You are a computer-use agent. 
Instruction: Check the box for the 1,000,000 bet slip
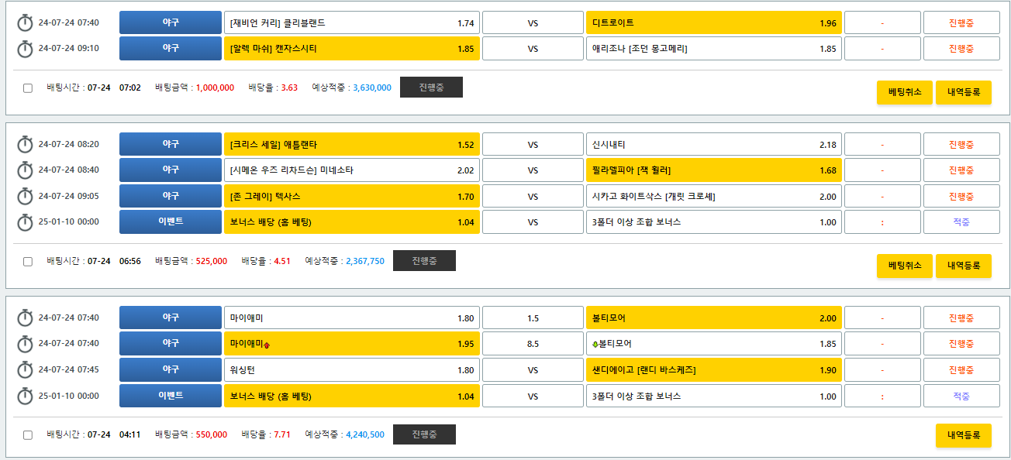(28, 88)
